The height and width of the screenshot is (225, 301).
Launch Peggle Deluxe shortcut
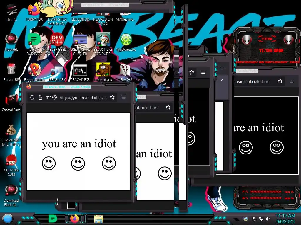tap(34, 72)
